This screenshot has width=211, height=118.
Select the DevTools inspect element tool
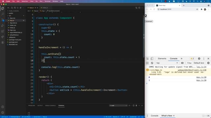pos(147,59)
